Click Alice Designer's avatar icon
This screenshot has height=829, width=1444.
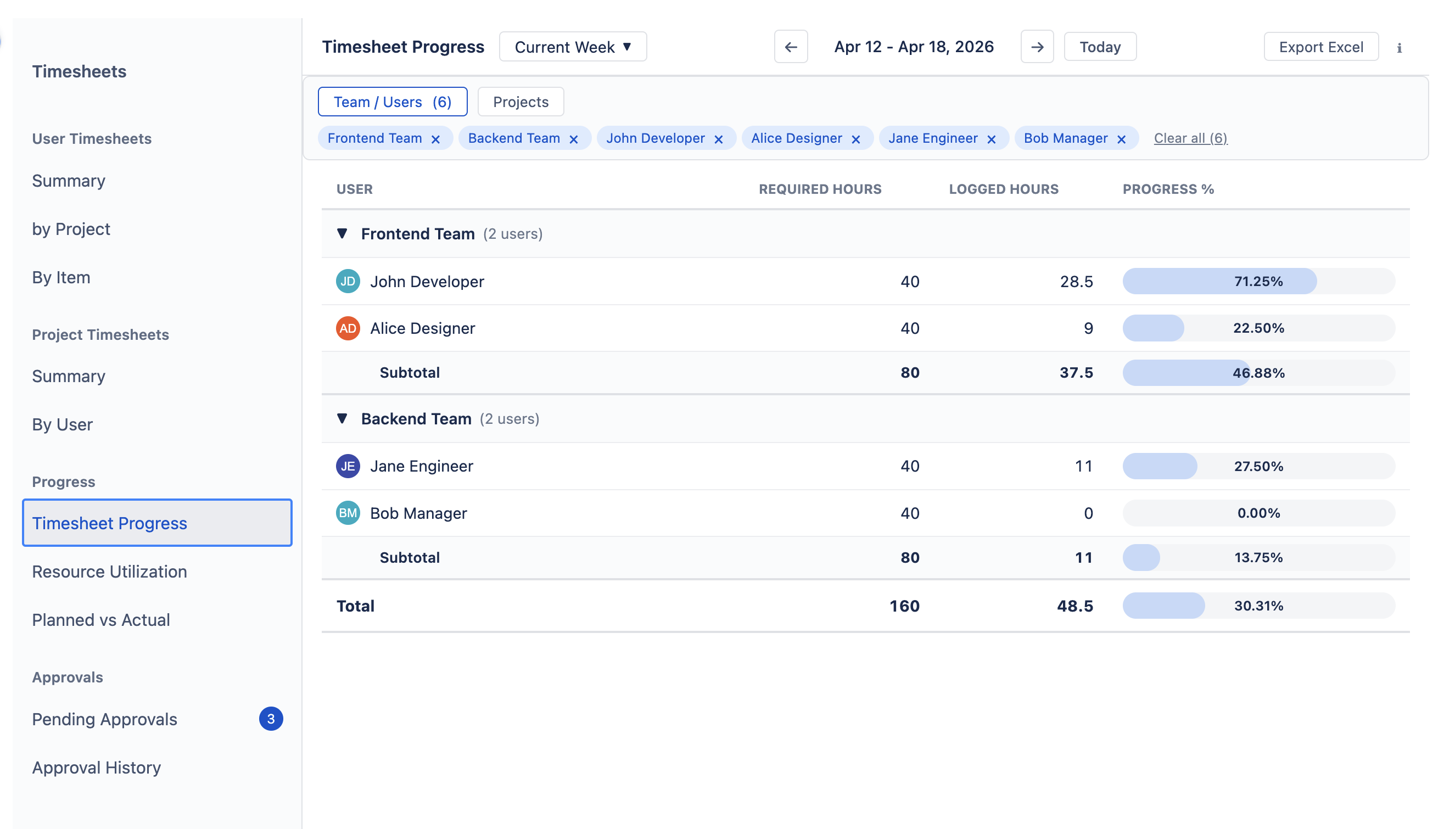348,328
